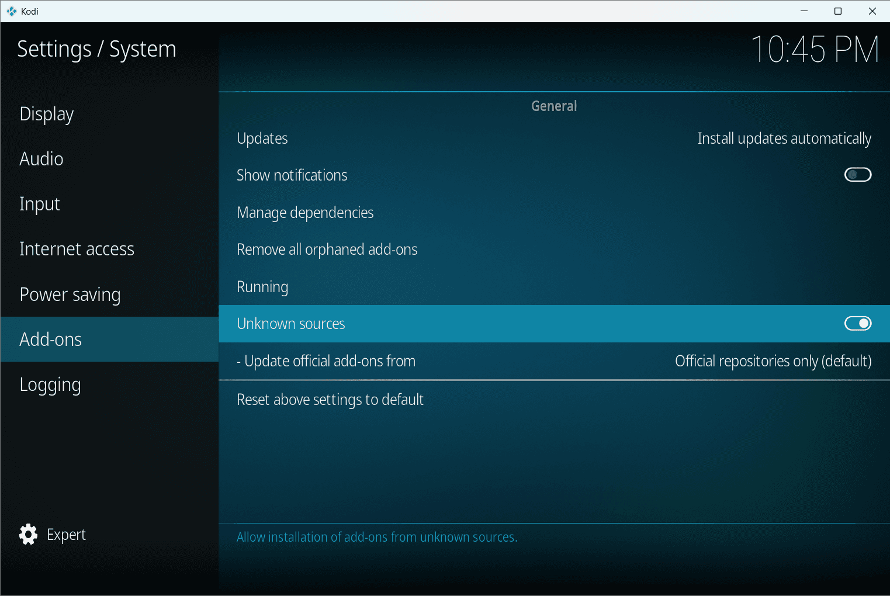Open the Running add-ons list
Screen dimensions: 890x596
pos(554,287)
